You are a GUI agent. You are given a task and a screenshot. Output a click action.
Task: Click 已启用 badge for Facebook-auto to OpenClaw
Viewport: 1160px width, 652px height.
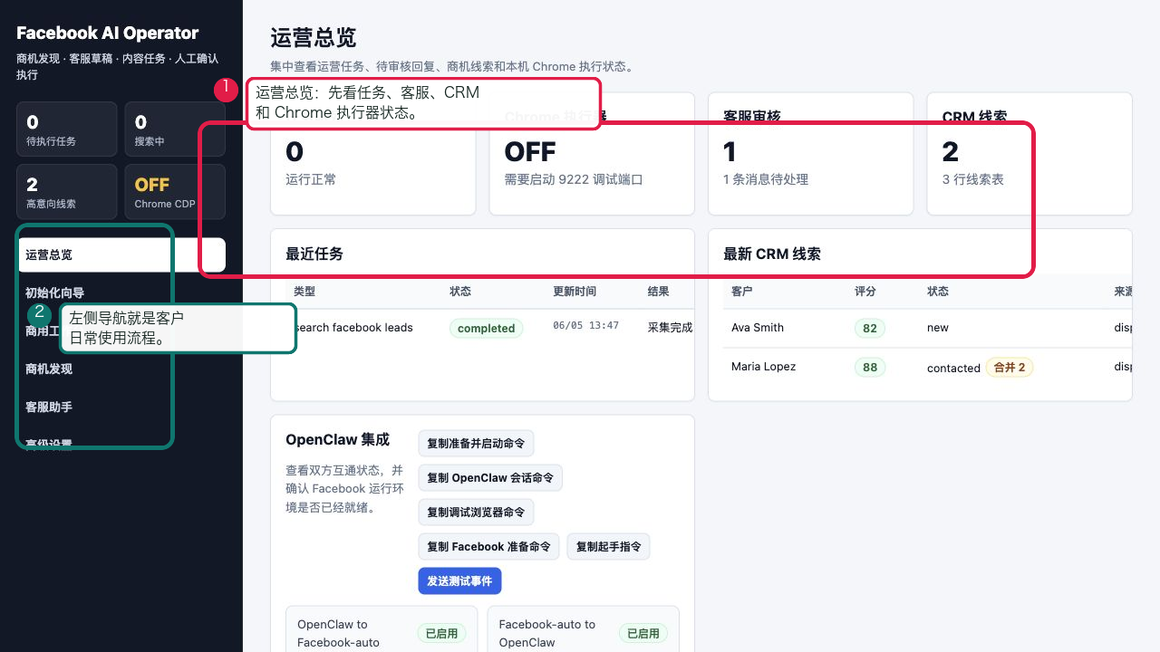pyautogui.click(x=643, y=633)
